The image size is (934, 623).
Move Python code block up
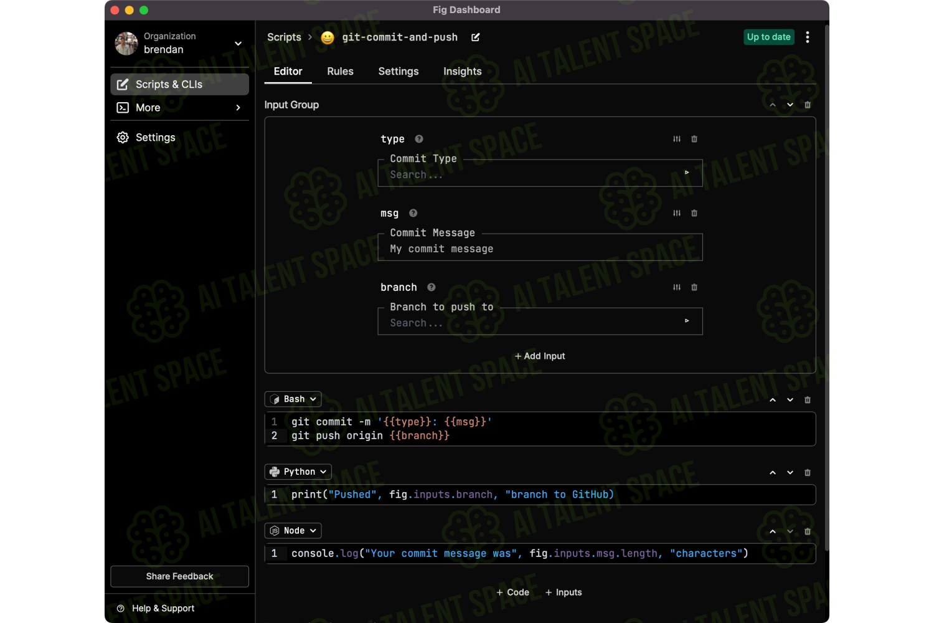[773, 473]
